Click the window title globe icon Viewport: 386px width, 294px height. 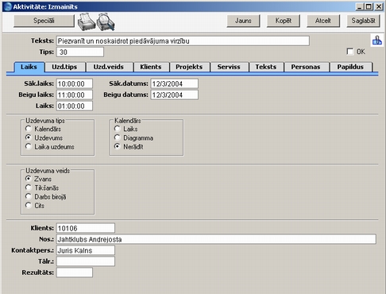point(8,6)
